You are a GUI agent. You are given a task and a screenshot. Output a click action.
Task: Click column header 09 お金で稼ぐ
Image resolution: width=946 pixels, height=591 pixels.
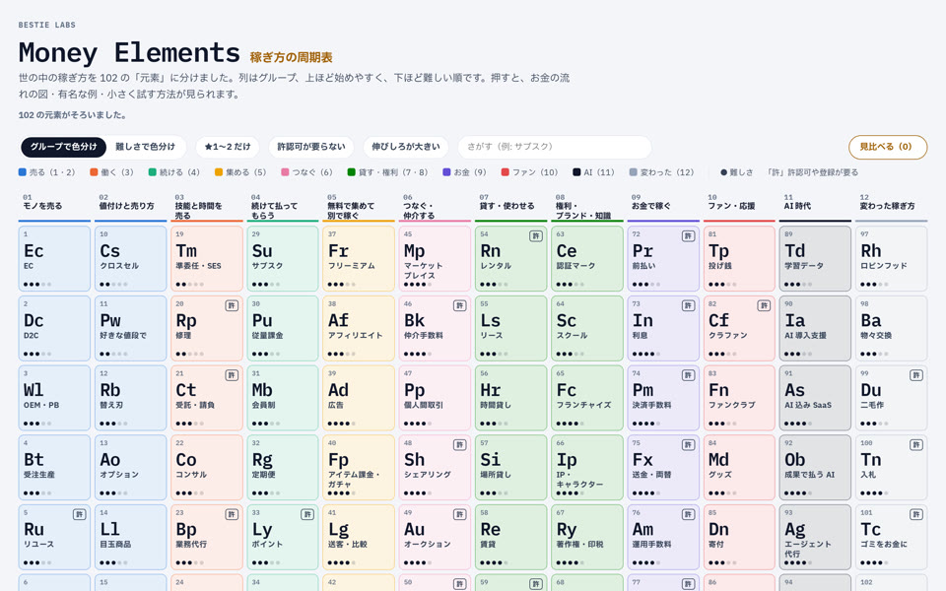(663, 206)
